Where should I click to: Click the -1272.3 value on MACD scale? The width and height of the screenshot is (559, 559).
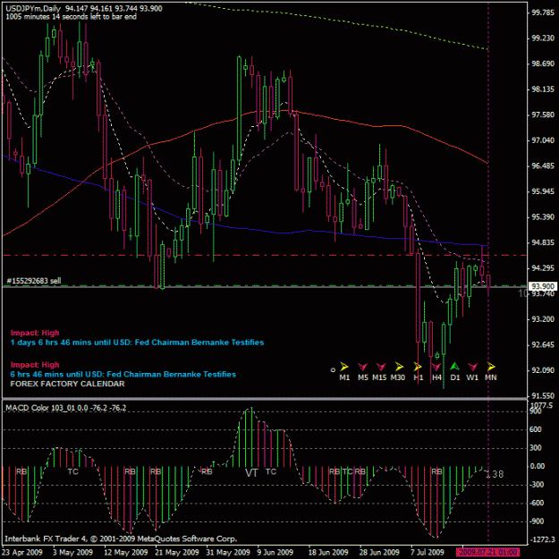tap(542, 539)
